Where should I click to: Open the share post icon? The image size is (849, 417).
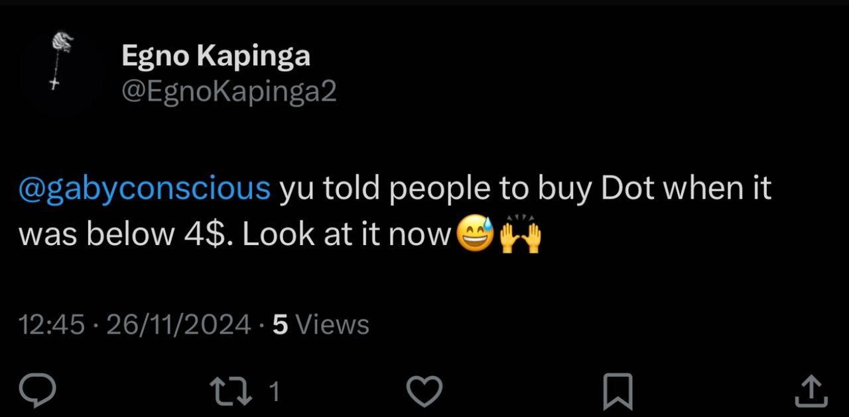pyautogui.click(x=811, y=391)
